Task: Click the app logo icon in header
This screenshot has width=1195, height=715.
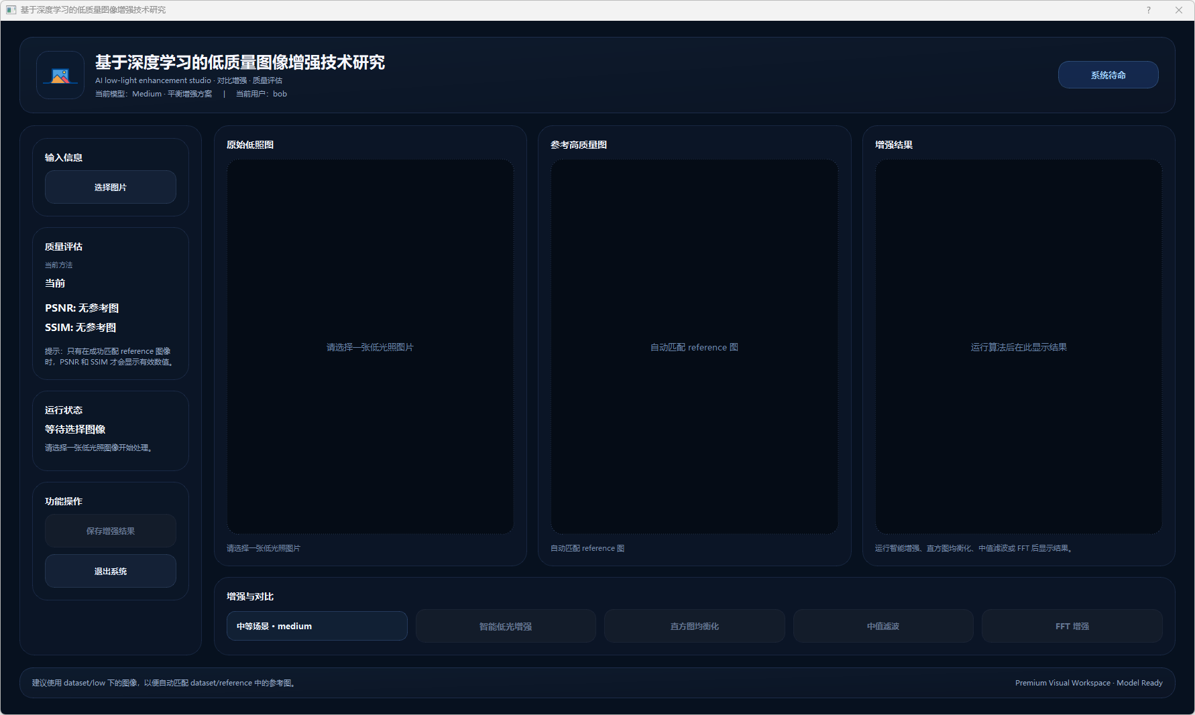Action: click(60, 76)
